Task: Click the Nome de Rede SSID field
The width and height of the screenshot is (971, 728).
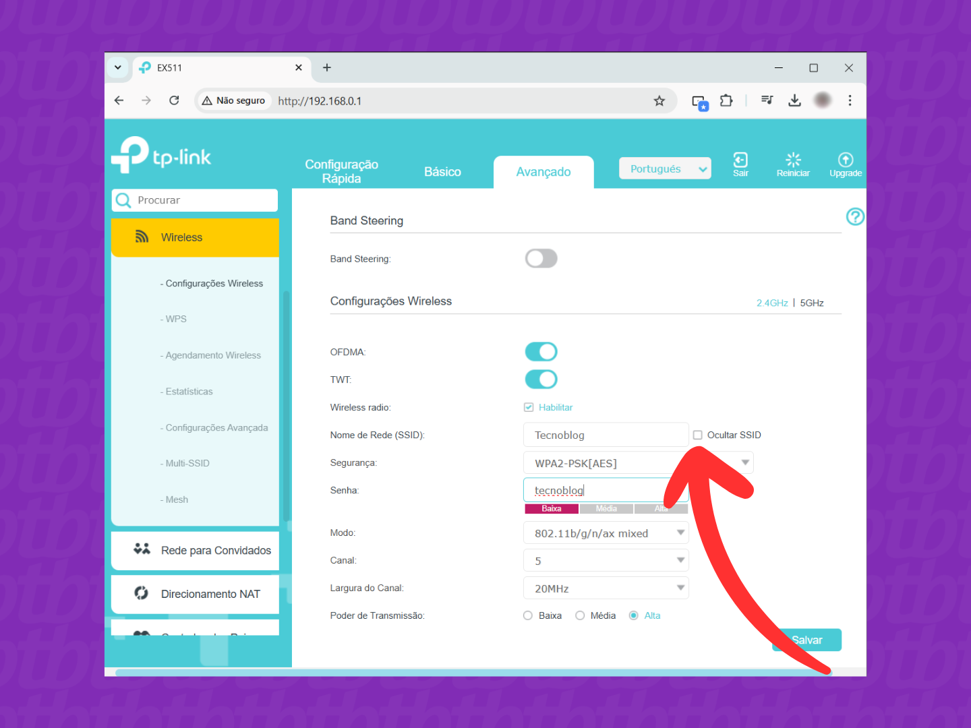Action: tap(605, 435)
